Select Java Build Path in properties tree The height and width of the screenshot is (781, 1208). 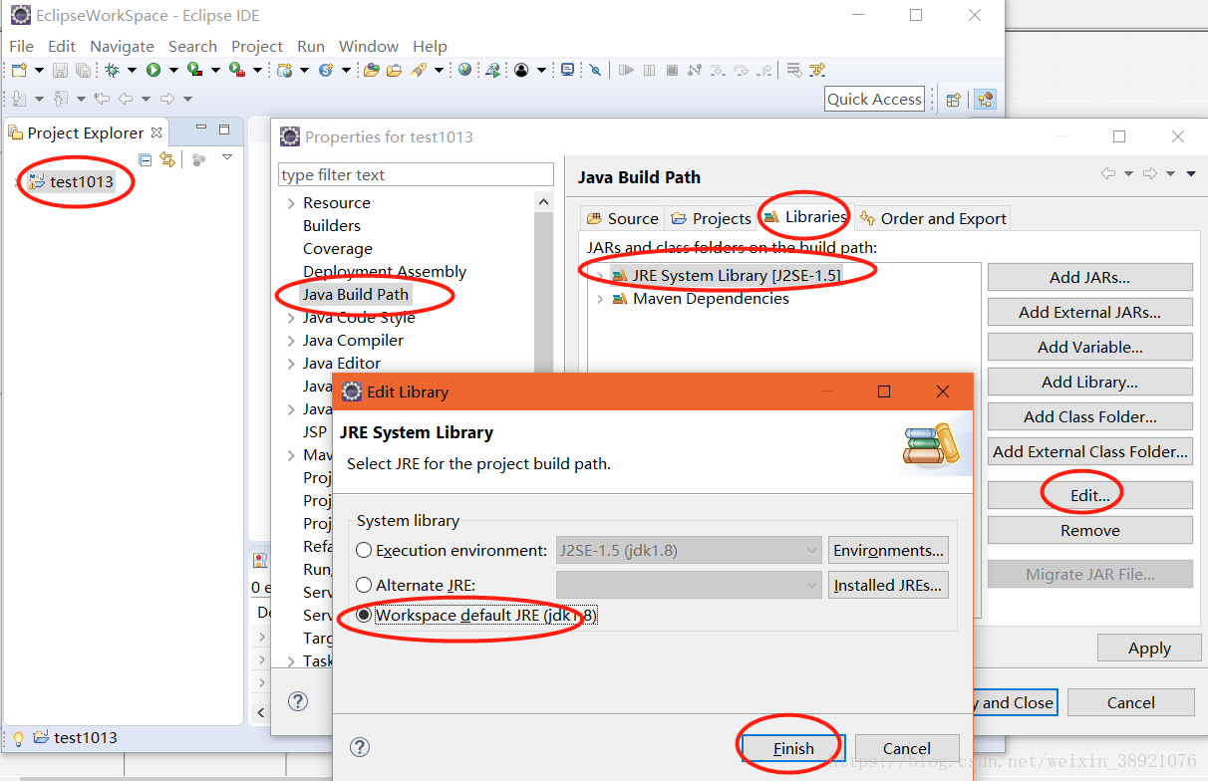356,294
